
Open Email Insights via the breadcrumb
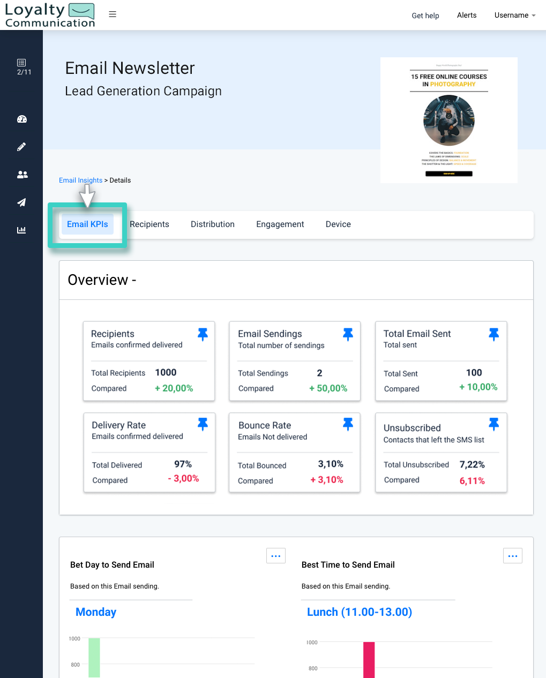pos(80,180)
